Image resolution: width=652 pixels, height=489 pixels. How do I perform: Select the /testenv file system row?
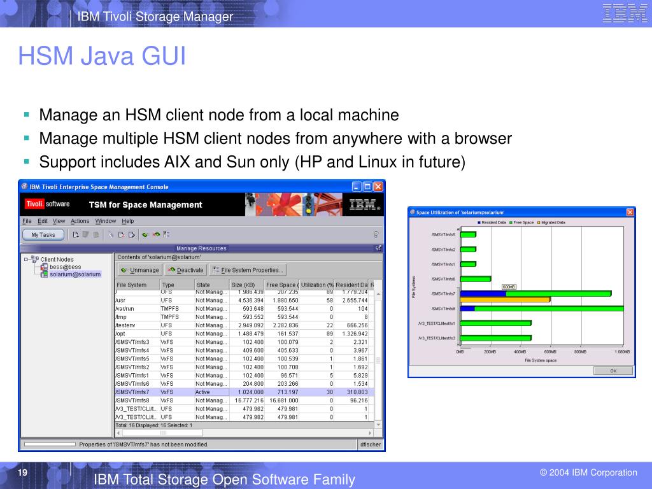point(244,325)
